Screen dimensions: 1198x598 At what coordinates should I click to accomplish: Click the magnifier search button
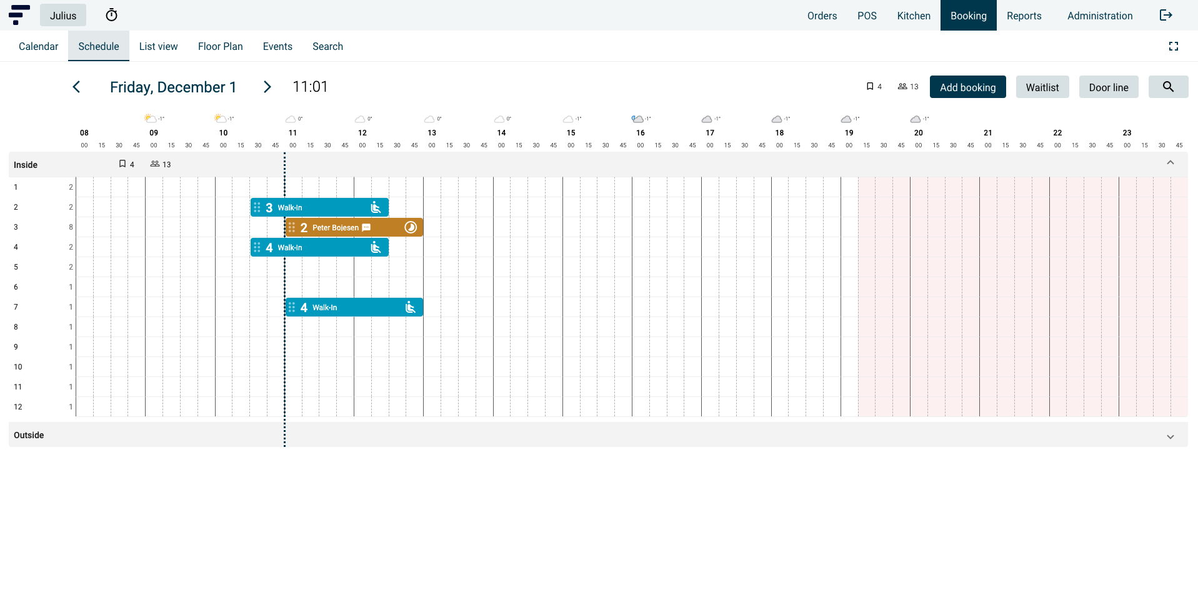click(x=1167, y=87)
